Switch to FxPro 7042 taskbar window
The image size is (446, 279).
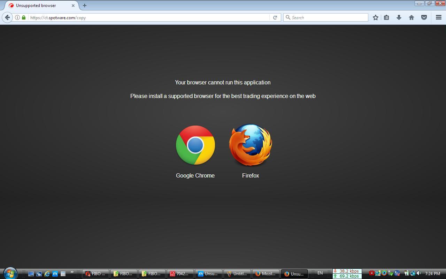click(x=180, y=274)
